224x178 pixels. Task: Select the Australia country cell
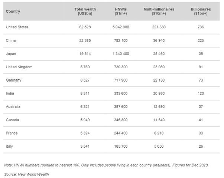coord(13,106)
